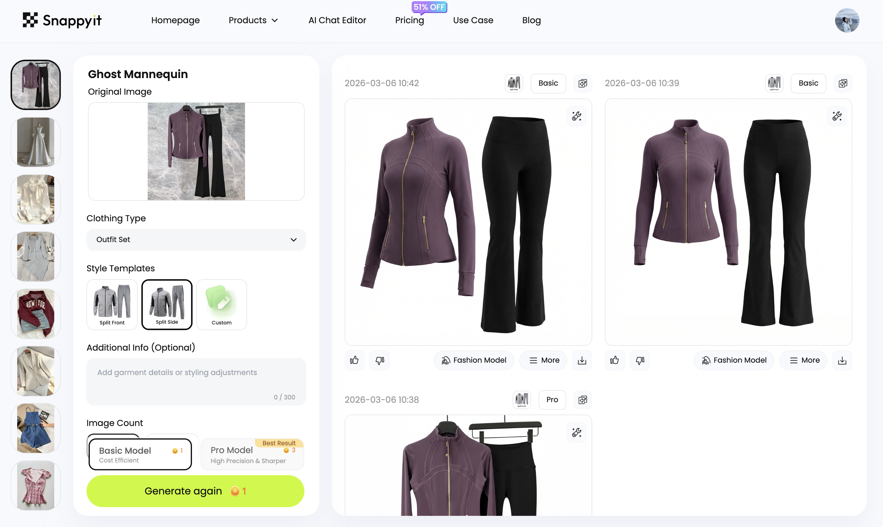Select cream blazer sidebar thumbnail

tap(36, 371)
